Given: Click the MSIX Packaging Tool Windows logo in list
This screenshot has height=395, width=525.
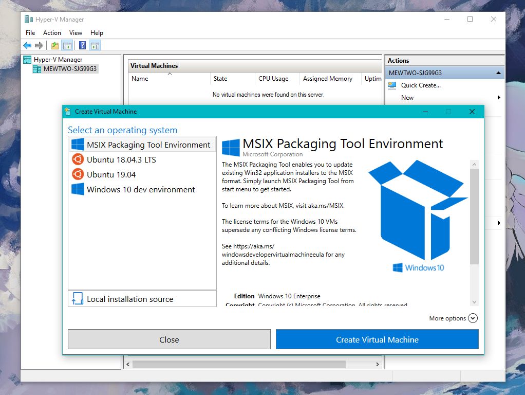Looking at the screenshot, I should coord(78,145).
